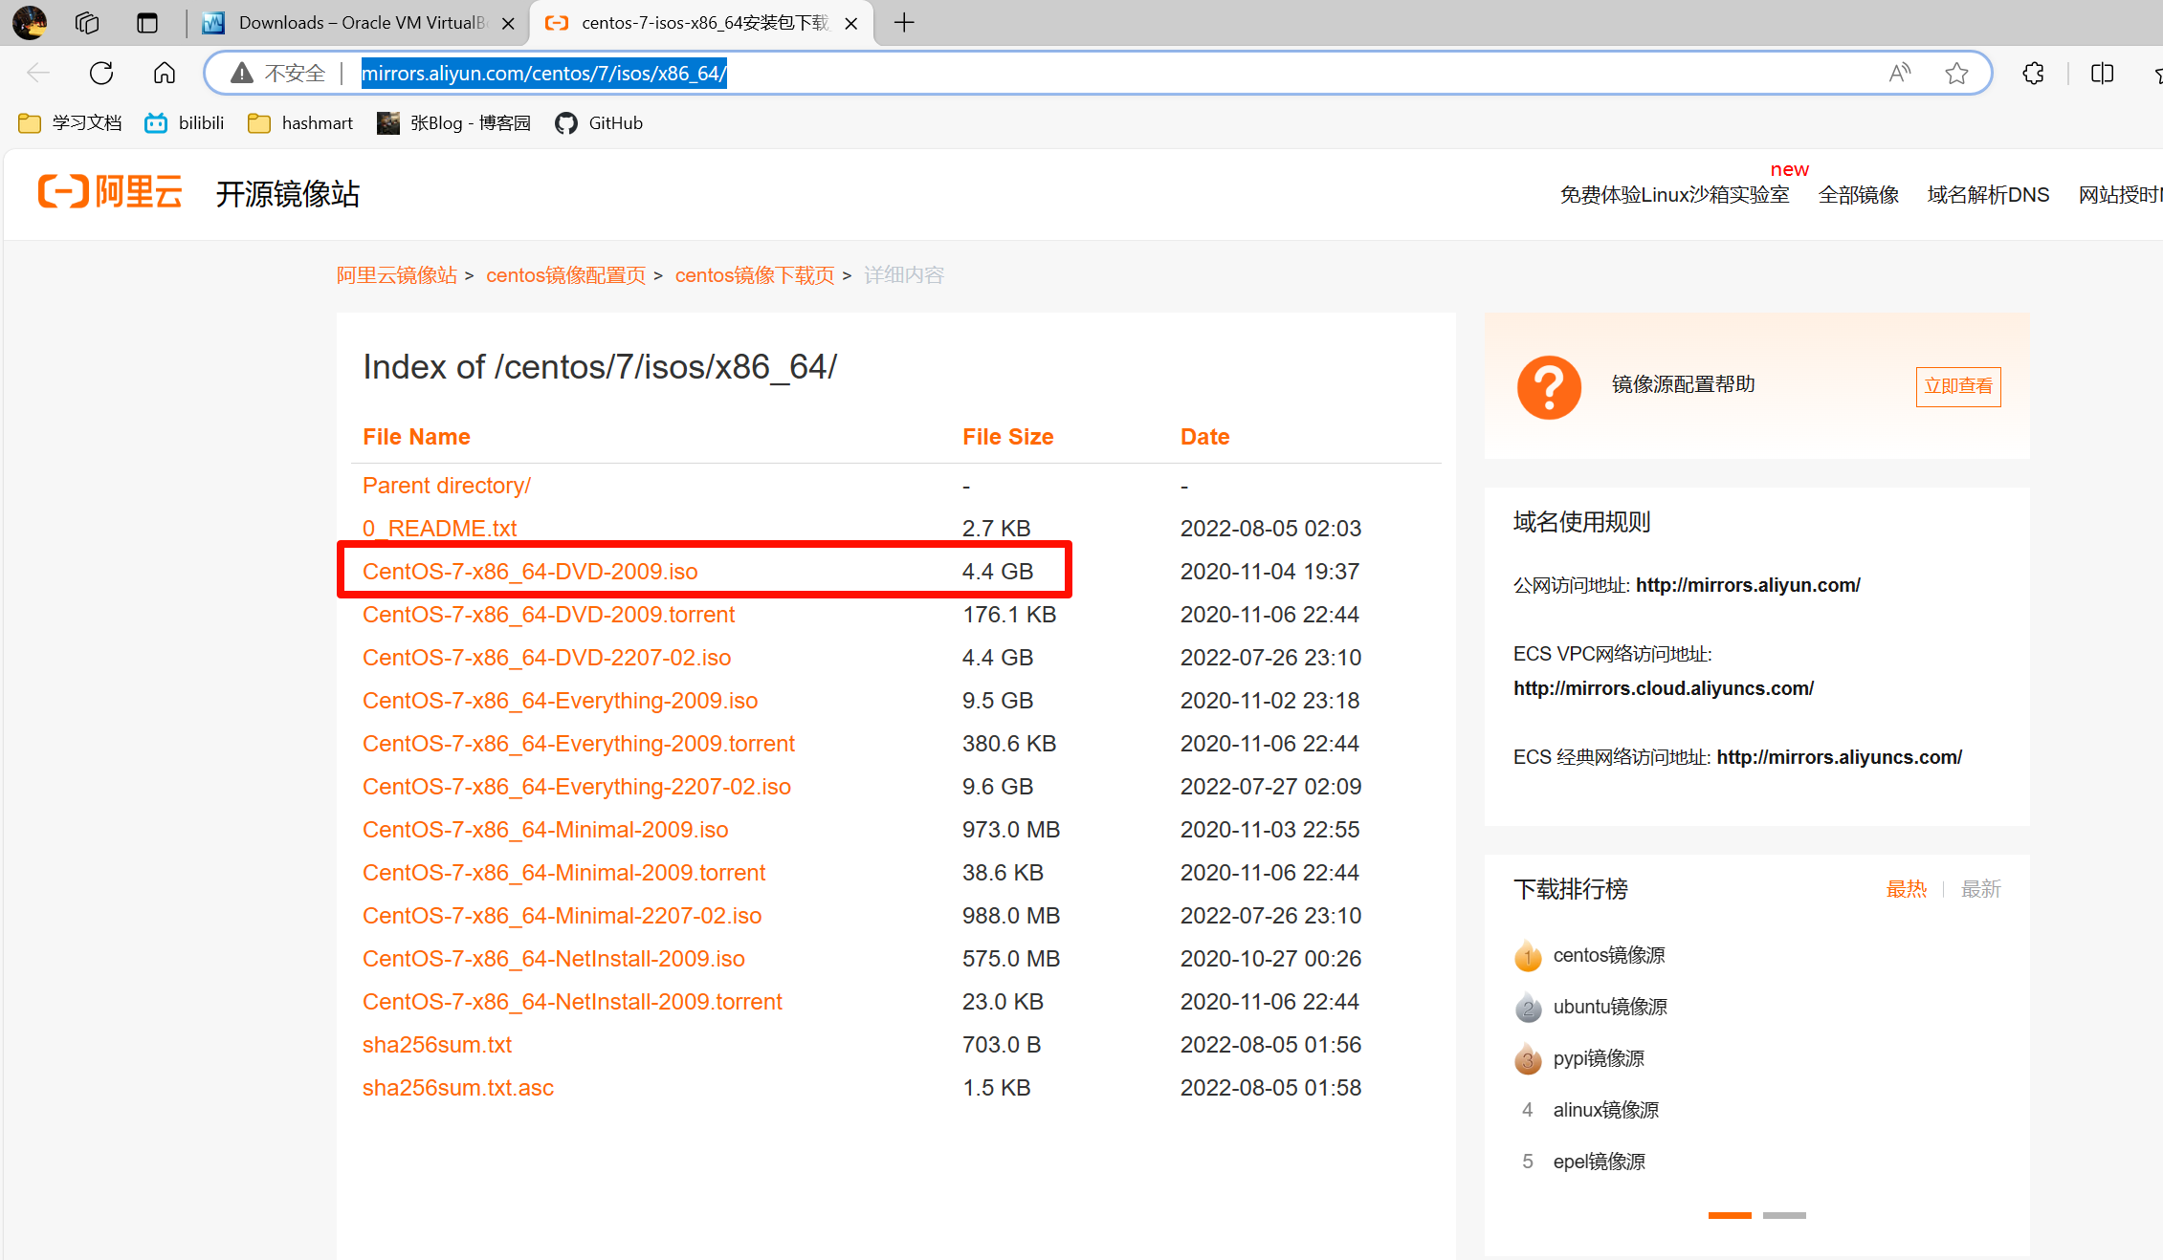The width and height of the screenshot is (2163, 1260).
Task: Open 全部镜像 menu item
Action: point(1858,194)
